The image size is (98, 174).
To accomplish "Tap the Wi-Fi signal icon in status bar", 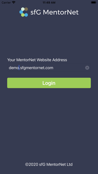I will [x=14, y=2].
